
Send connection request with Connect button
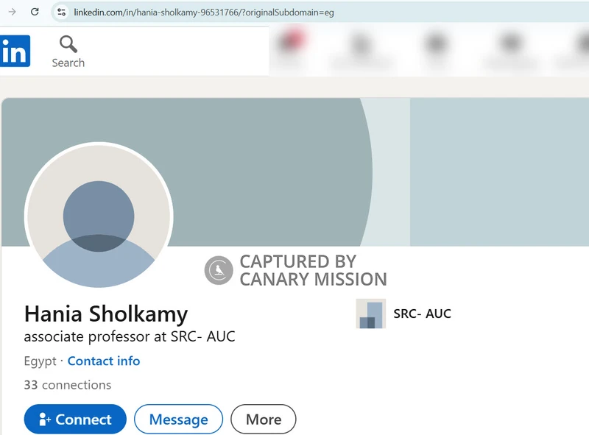(x=75, y=420)
